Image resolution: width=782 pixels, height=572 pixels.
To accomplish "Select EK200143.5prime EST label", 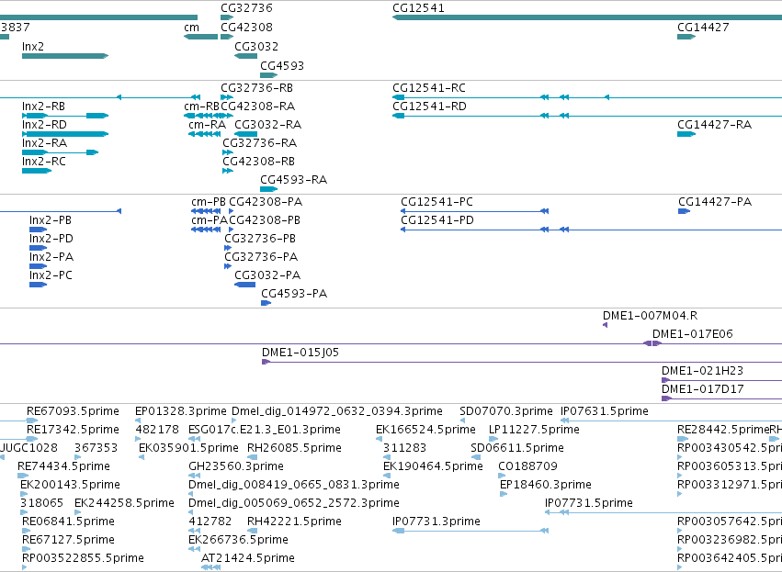I will coord(71,486).
